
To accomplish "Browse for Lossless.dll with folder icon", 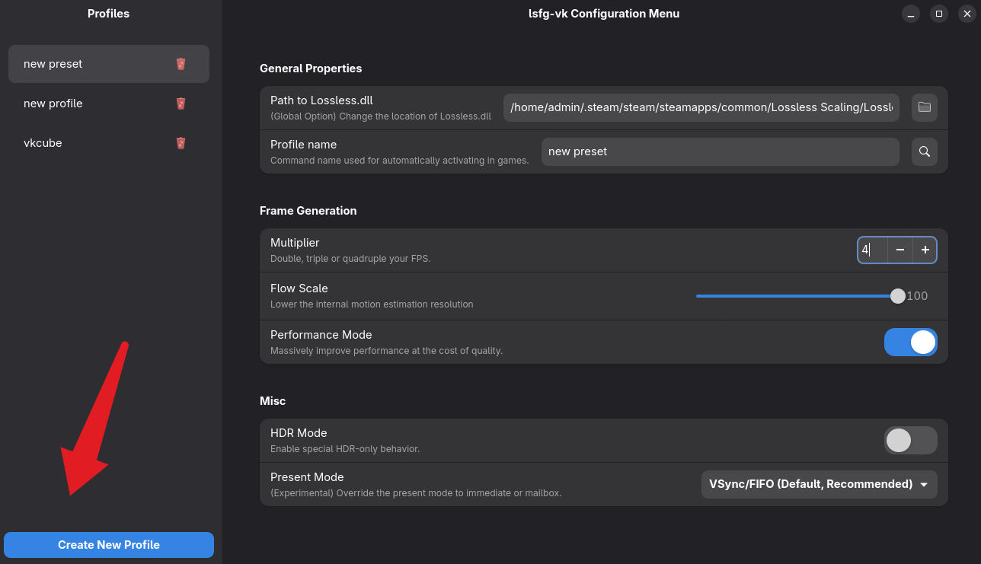I will tap(925, 107).
